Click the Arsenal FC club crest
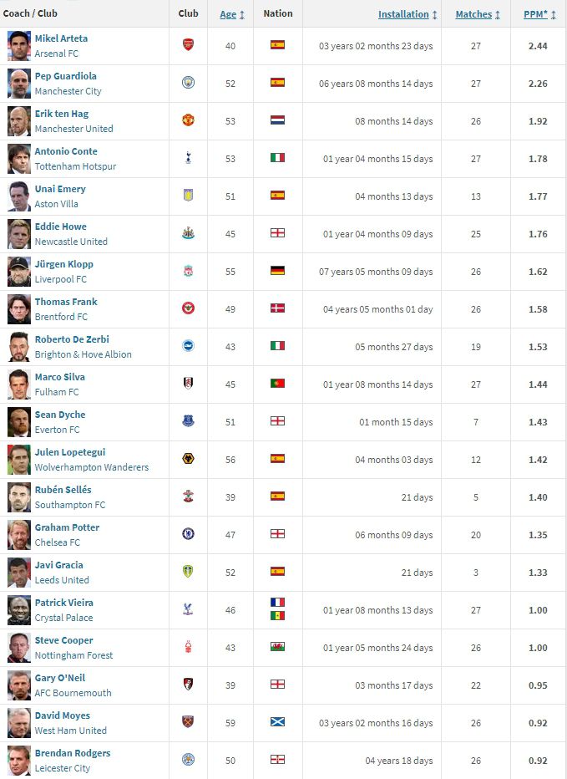Image resolution: width=567 pixels, height=779 pixels. coord(189,45)
